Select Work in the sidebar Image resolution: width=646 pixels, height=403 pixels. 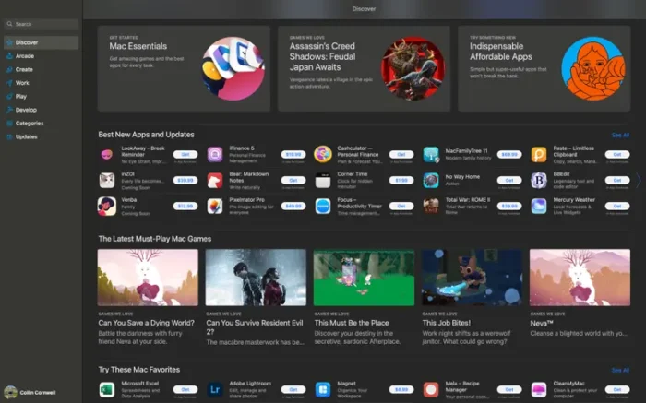click(x=41, y=83)
